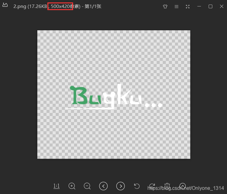This screenshot has height=194, width=227.
Task: Expand more tools up-arrow button
Action: pyautogui.click(x=183, y=186)
